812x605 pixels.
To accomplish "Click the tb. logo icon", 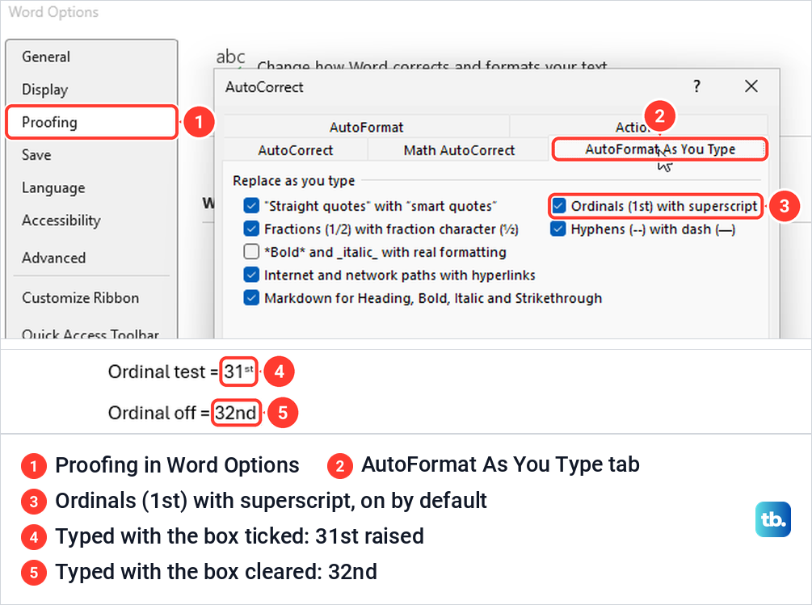I will 772,519.
